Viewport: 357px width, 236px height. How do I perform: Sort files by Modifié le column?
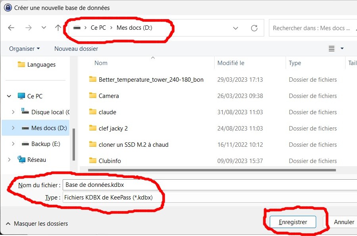point(231,63)
